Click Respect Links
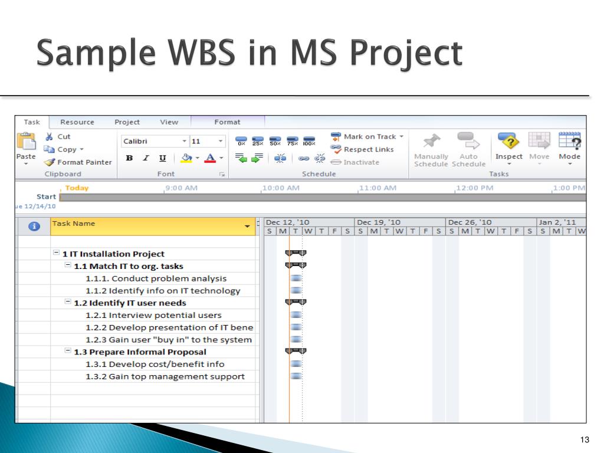The width and height of the screenshot is (604, 453). (362, 149)
